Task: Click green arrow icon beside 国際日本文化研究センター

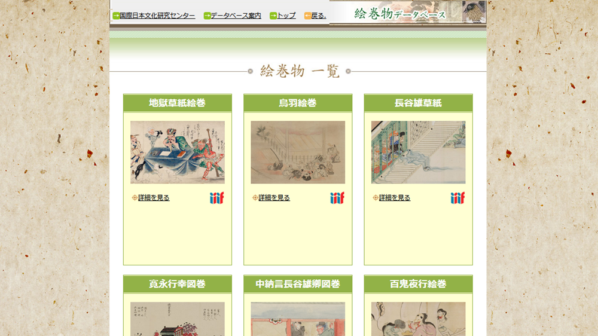Action: [116, 16]
